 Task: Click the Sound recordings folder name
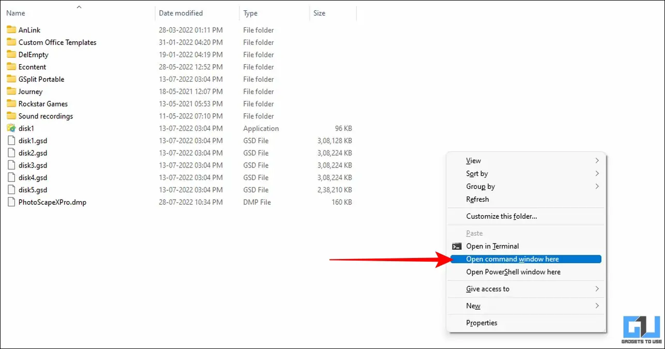[x=46, y=116]
